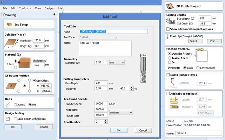Click Cancel in the Edit Tool dialog

143,130
